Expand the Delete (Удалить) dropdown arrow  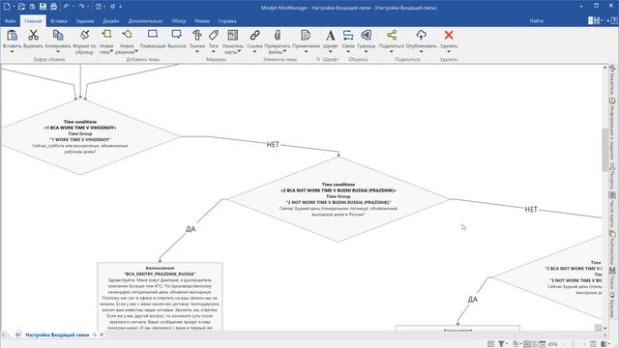[449, 51]
